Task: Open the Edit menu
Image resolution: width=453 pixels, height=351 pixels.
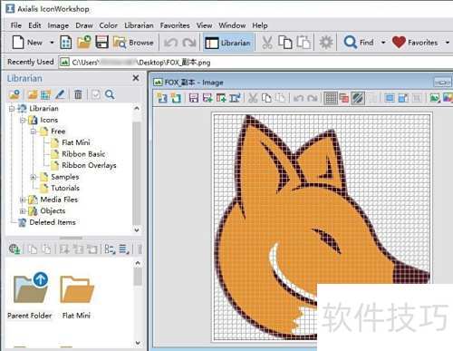Action: click(x=34, y=25)
